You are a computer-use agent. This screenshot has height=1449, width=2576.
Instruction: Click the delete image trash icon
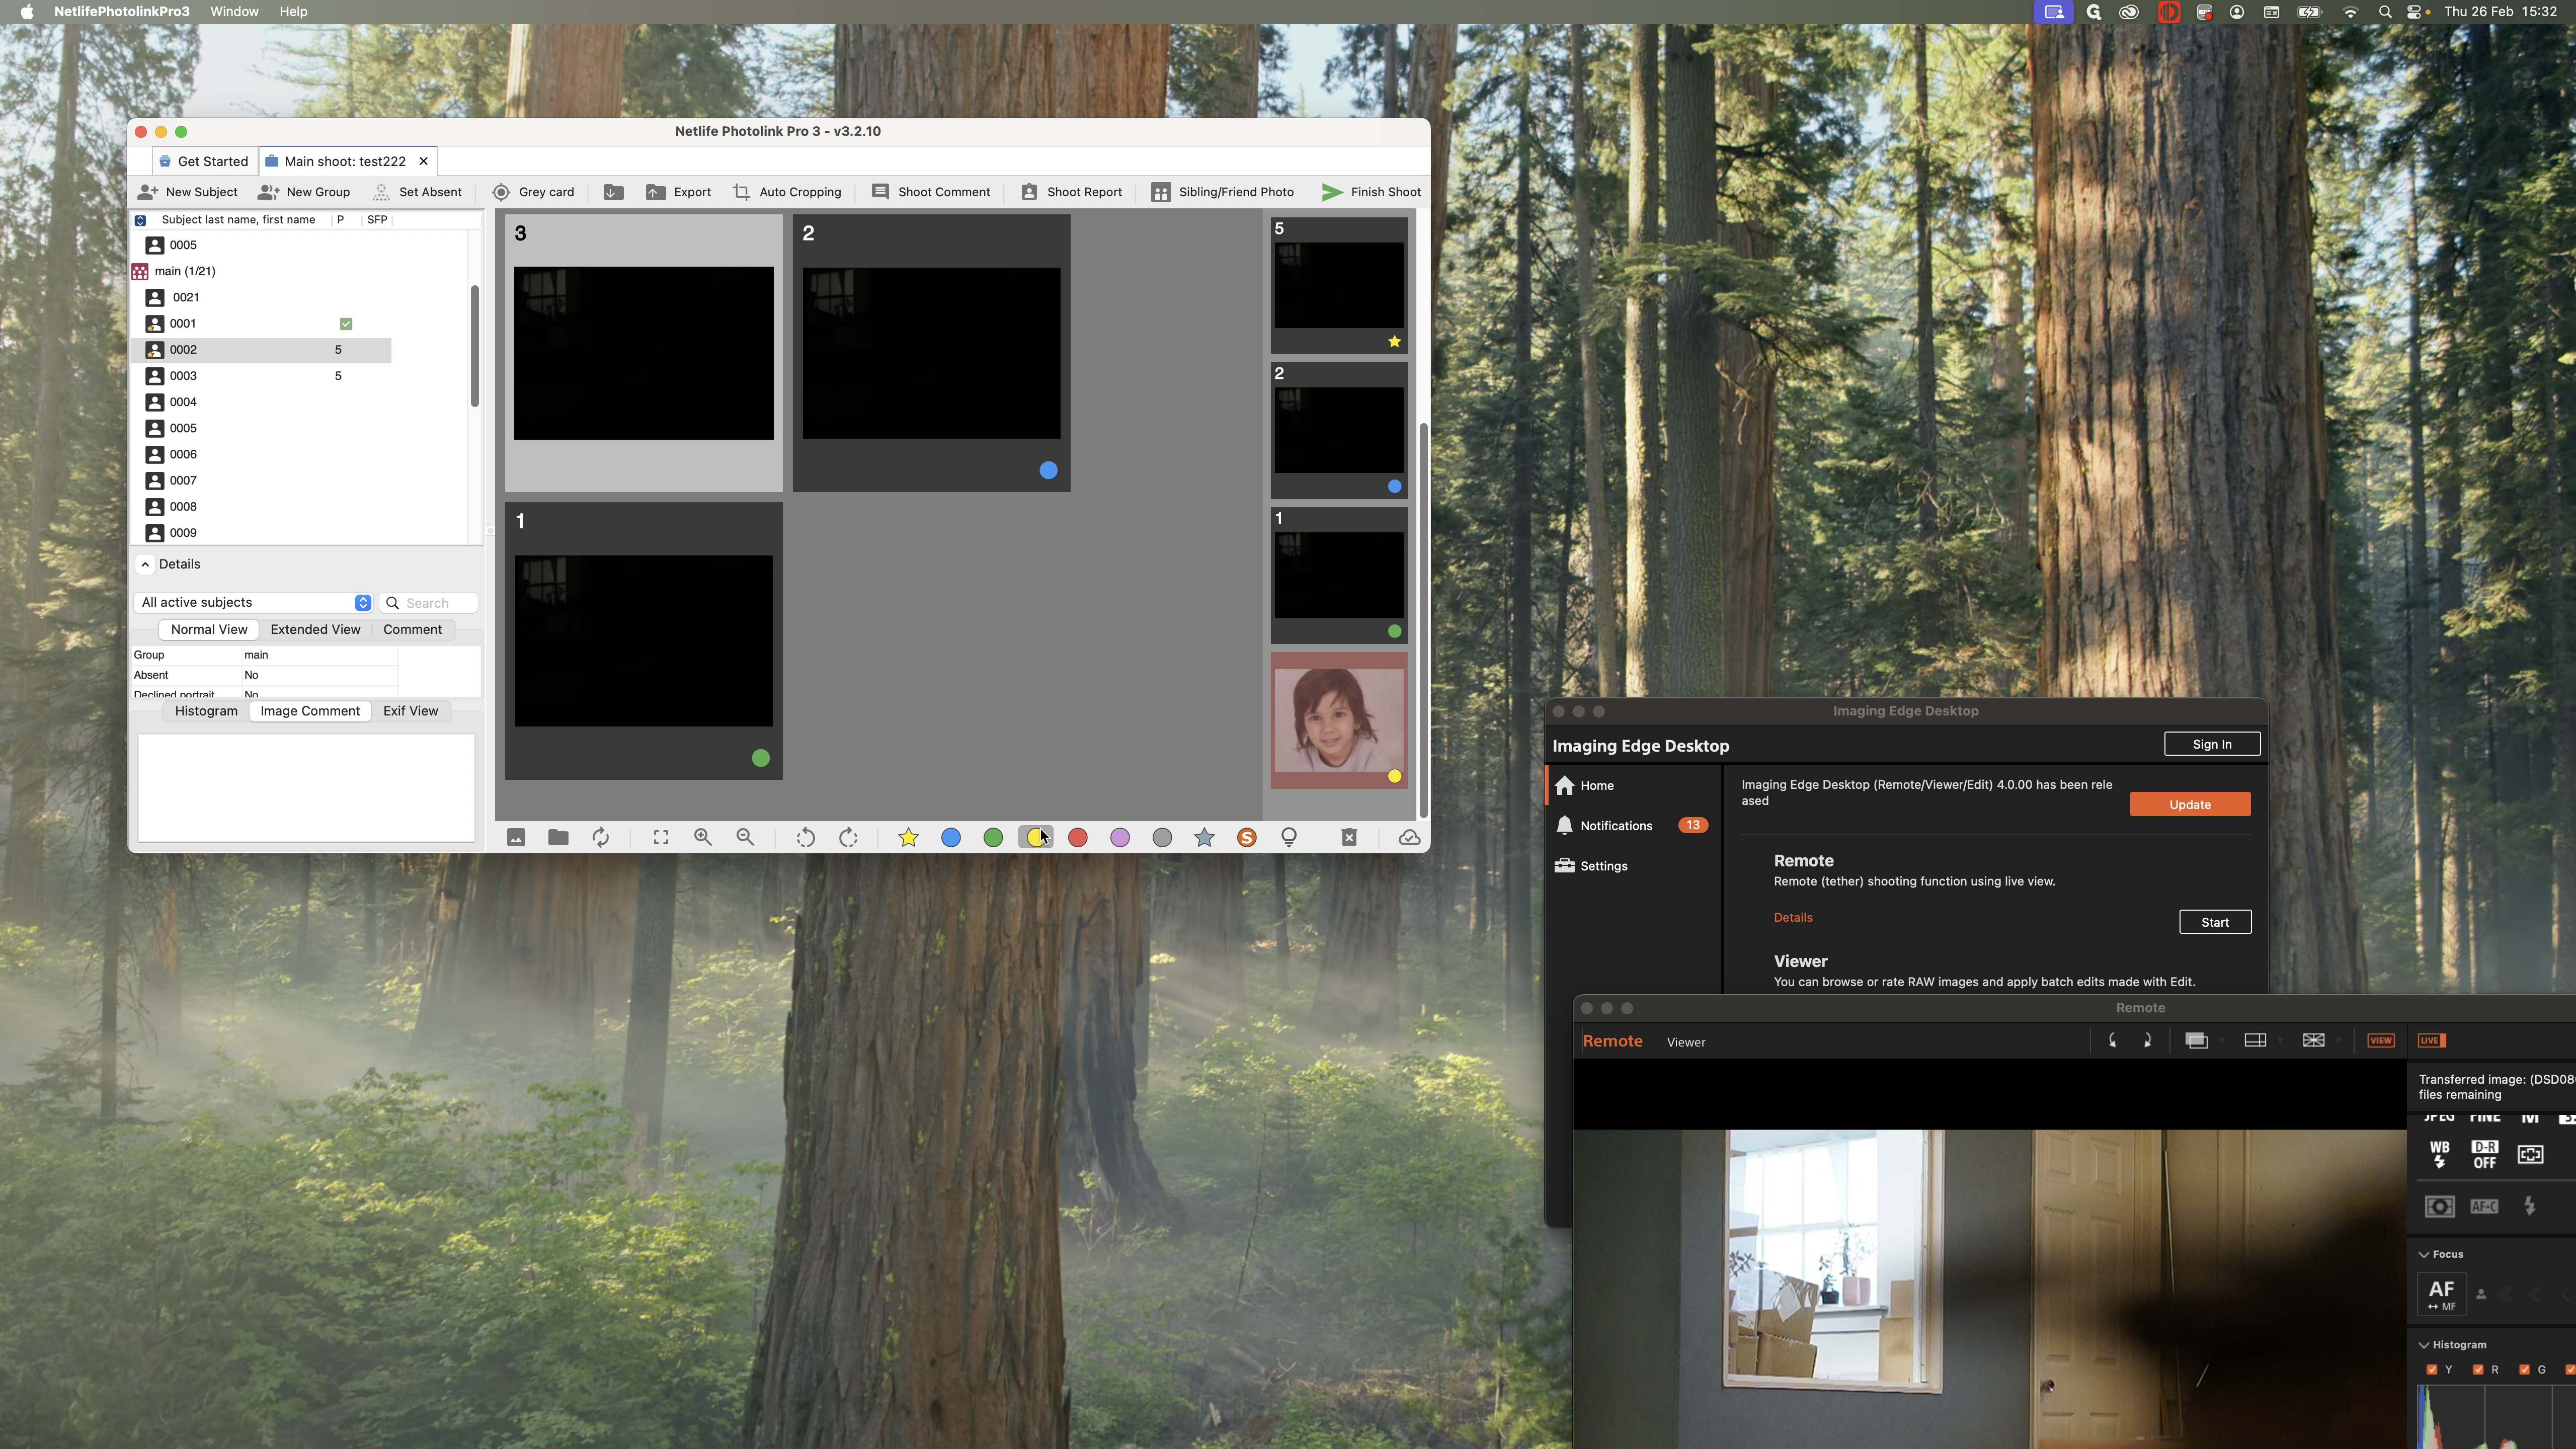click(1349, 838)
